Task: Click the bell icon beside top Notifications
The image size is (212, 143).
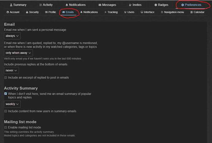Action: pyautogui.click(x=67, y=5)
